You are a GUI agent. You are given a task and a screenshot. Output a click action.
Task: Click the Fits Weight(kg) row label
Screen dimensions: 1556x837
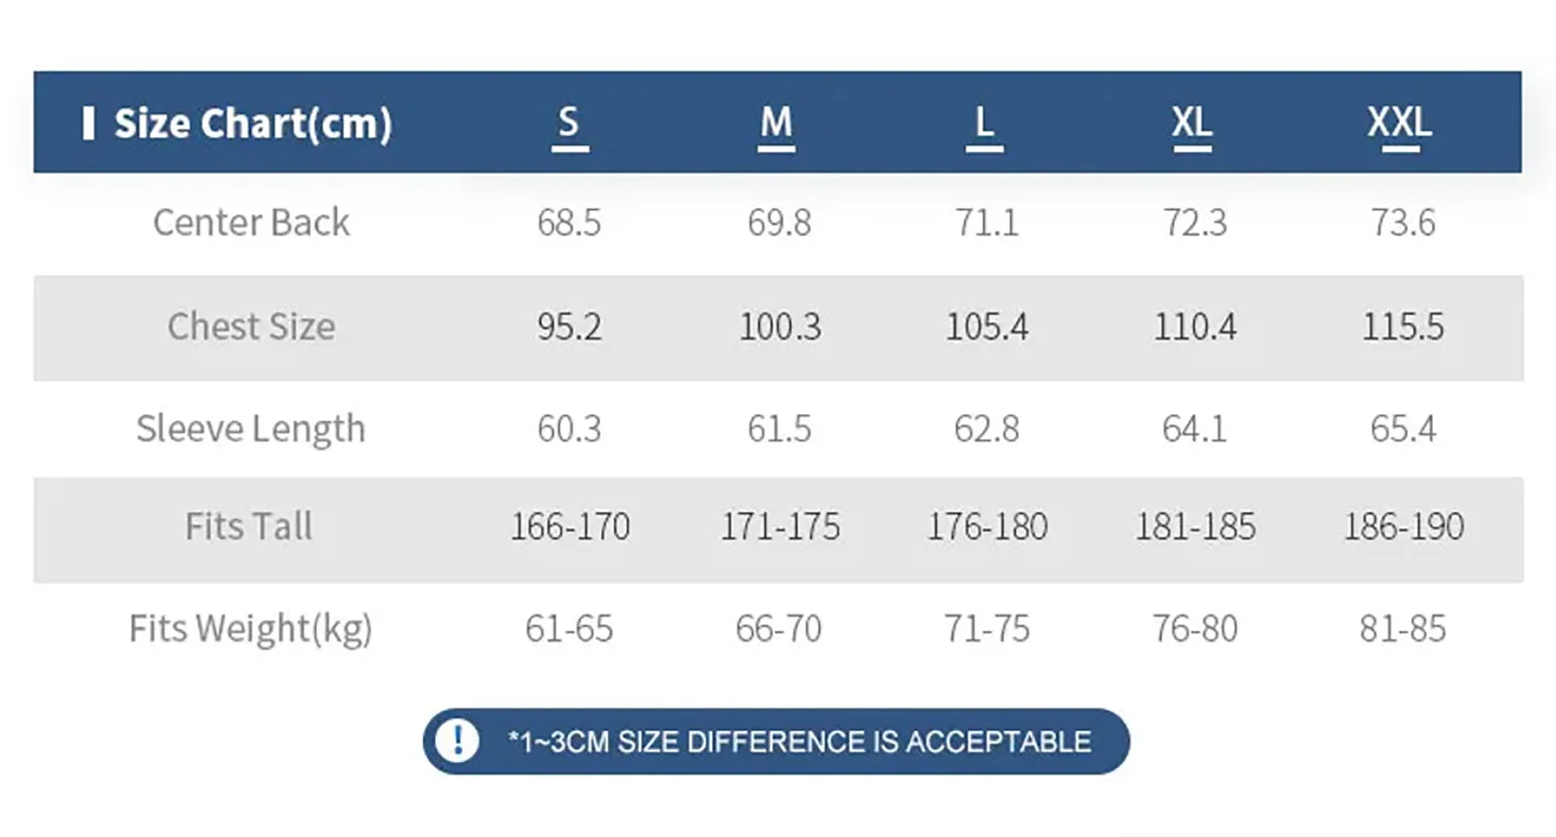251,629
